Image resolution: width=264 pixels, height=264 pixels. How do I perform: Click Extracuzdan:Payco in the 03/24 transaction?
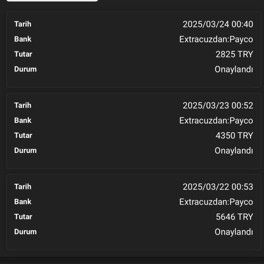click(x=216, y=39)
